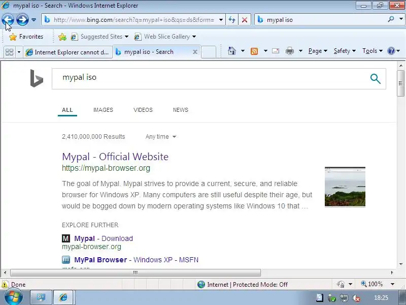Click the blue Help question mark icon
Image resolution: width=406 pixels, height=305 pixels.
(x=391, y=51)
